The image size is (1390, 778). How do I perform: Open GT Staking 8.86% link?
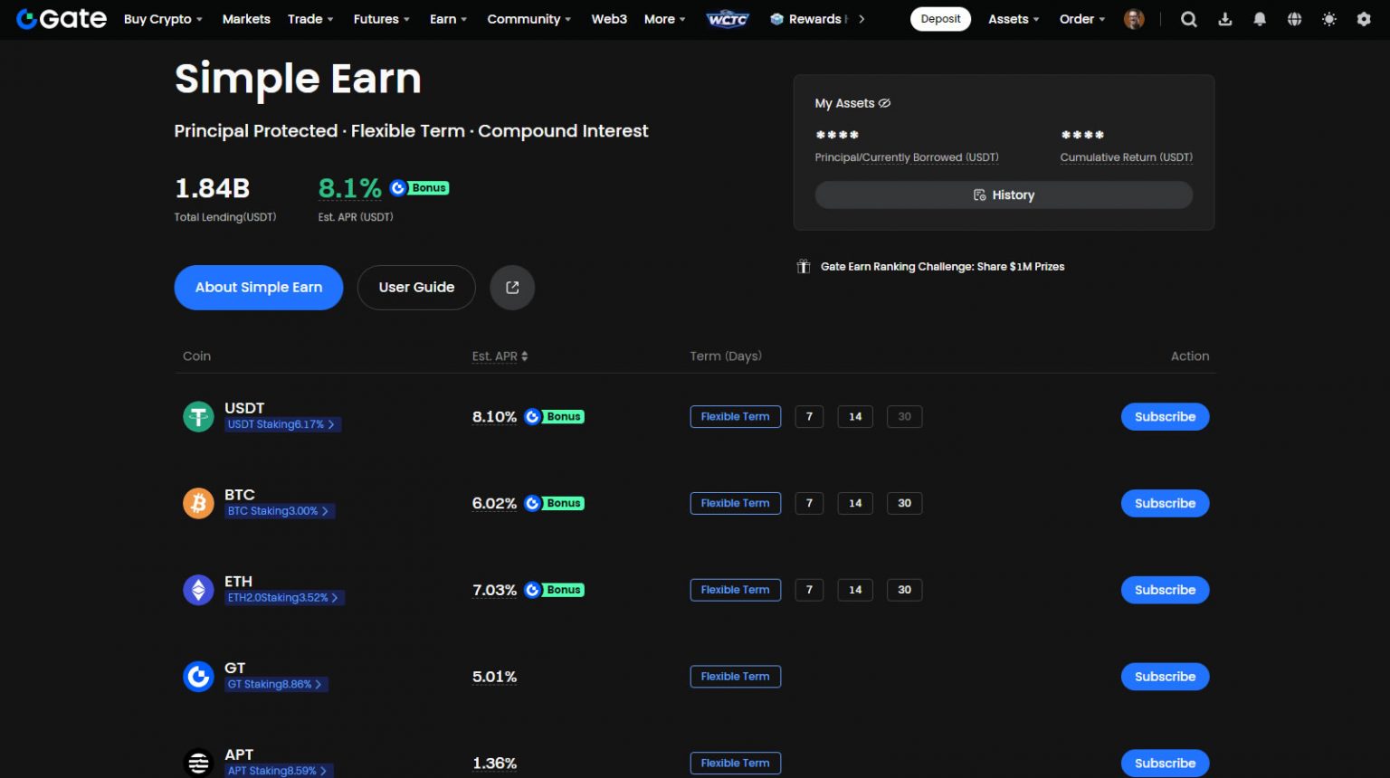pyautogui.click(x=275, y=685)
